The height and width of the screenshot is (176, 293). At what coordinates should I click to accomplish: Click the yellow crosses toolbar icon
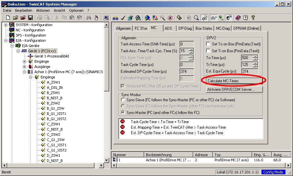(x=179, y=18)
